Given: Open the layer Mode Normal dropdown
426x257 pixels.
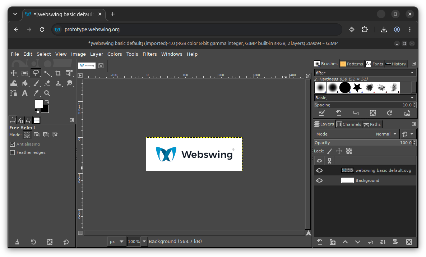Looking at the screenshot, I should coord(356,134).
